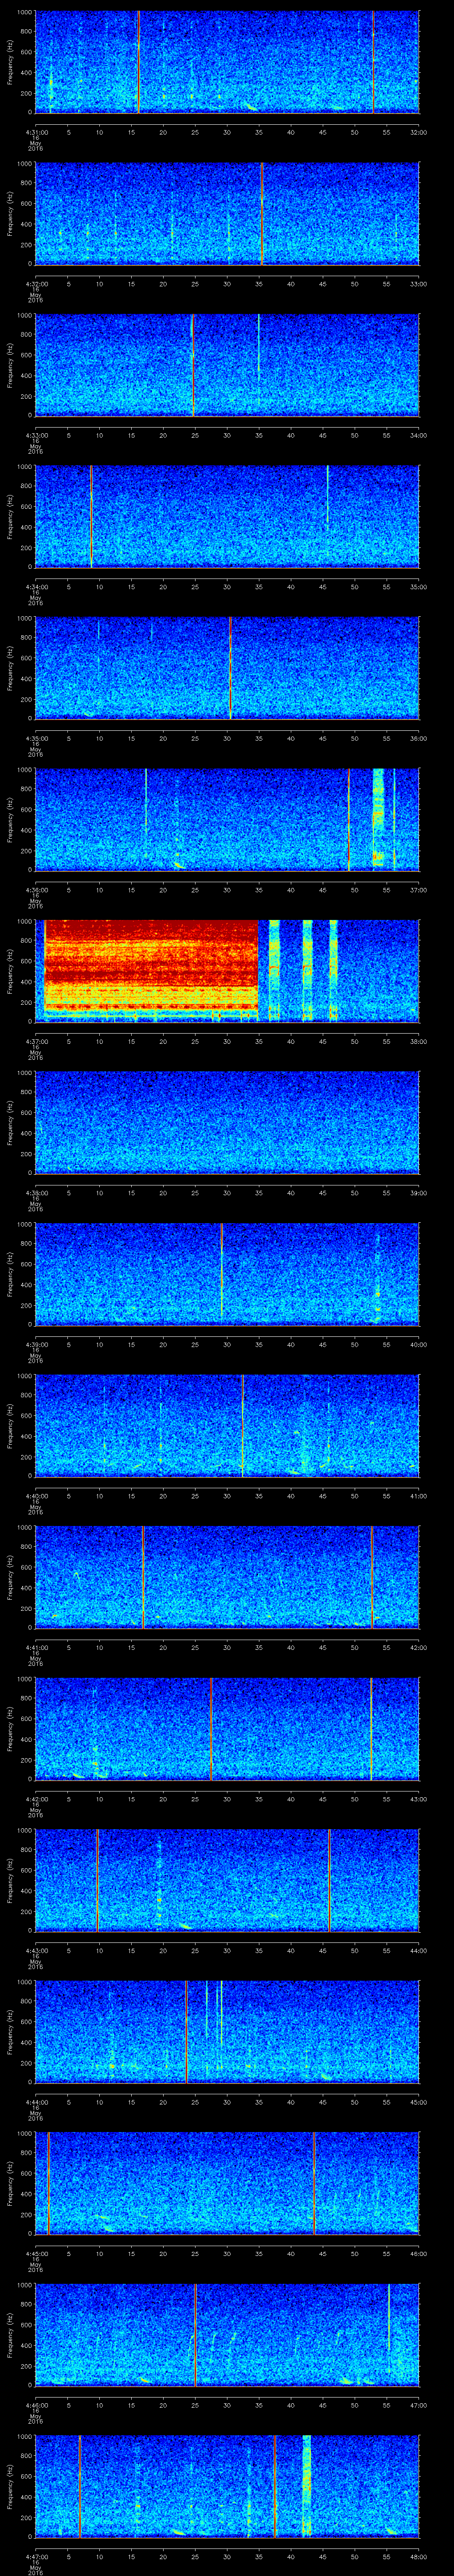
Task: Choose the spectrogram panel starting at 4:40:00
Action: pos(227,1425)
